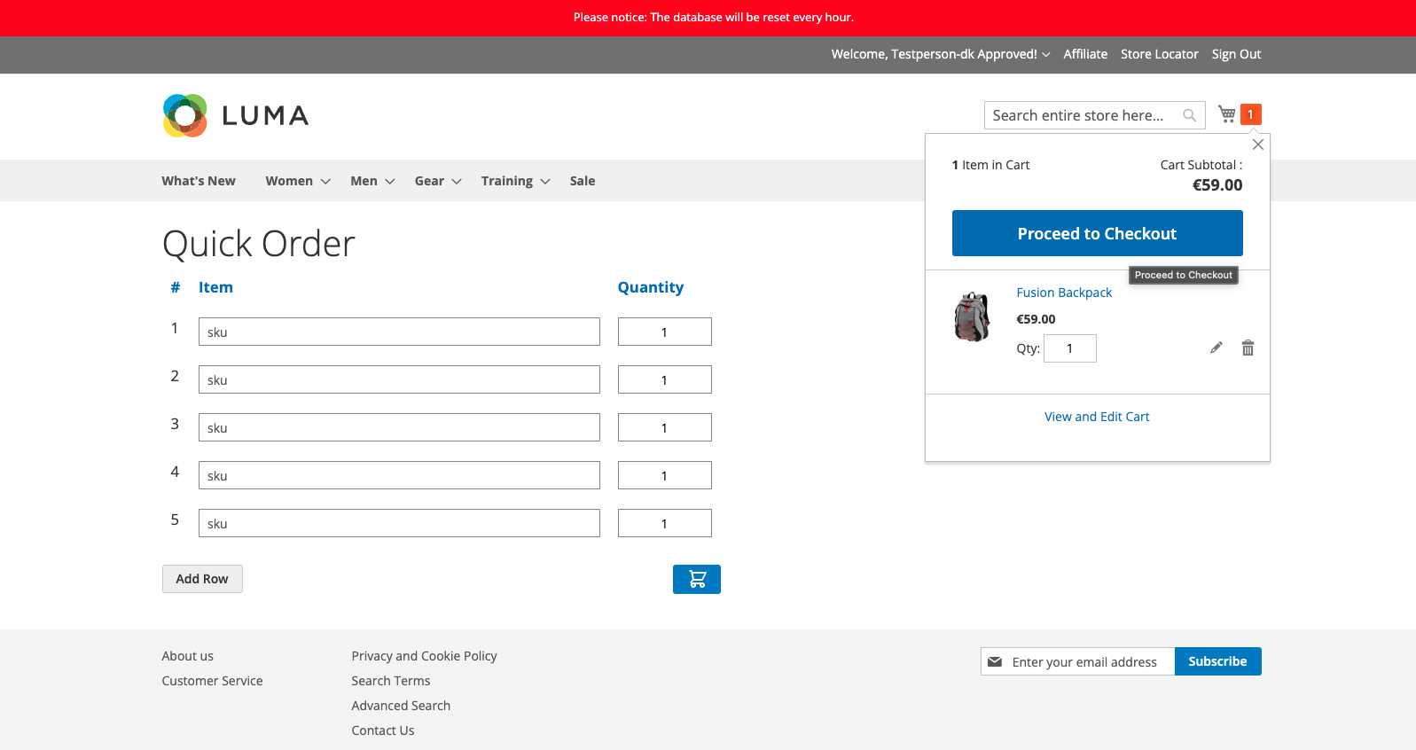
Task: Click the Fusion Backpack thumbnail image
Action: 973,316
